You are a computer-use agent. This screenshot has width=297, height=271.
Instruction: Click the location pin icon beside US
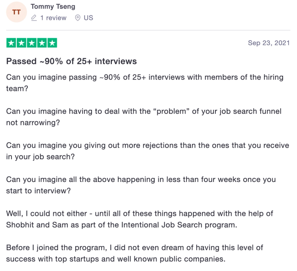[x=78, y=18]
